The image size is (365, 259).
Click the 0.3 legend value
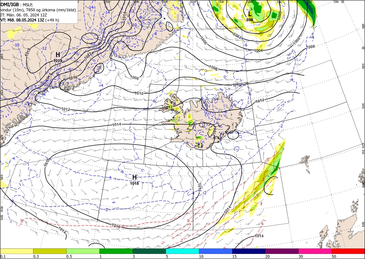(x=36, y=256)
